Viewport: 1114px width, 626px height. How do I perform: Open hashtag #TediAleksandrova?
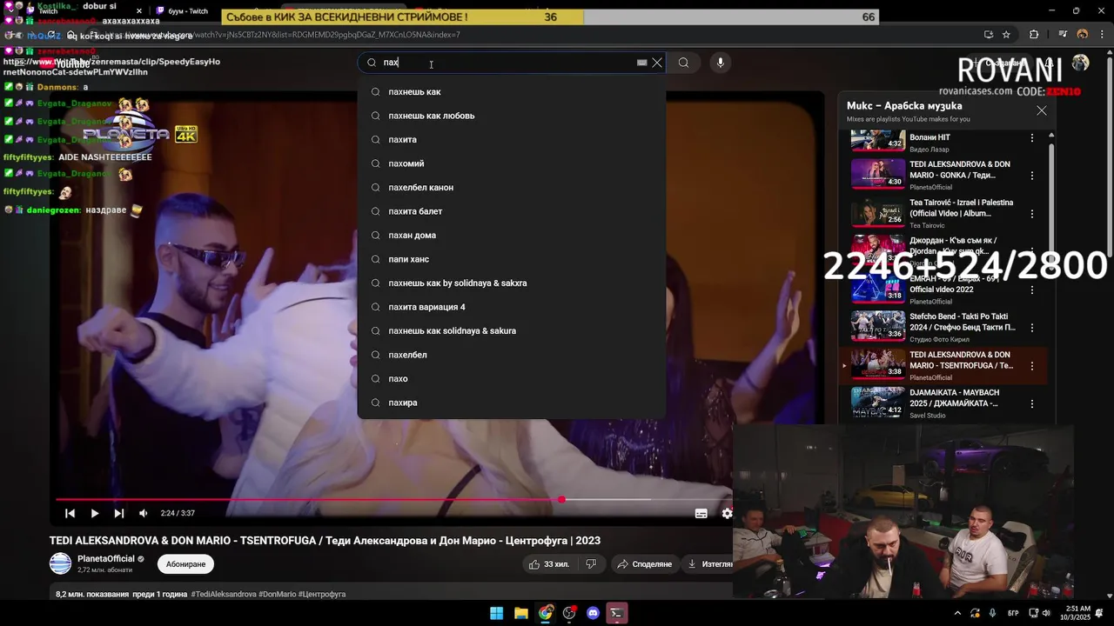point(224,595)
